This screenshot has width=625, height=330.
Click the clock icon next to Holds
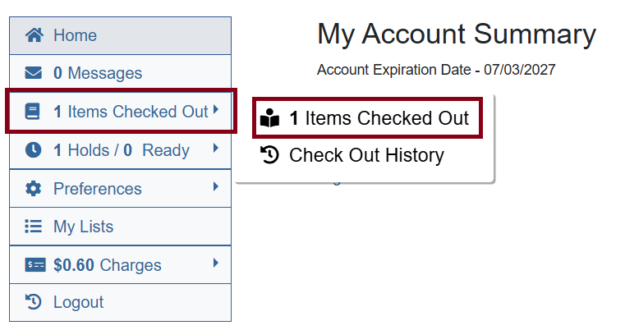pos(34,150)
